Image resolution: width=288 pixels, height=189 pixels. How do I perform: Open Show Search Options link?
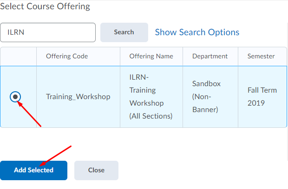[197, 32]
